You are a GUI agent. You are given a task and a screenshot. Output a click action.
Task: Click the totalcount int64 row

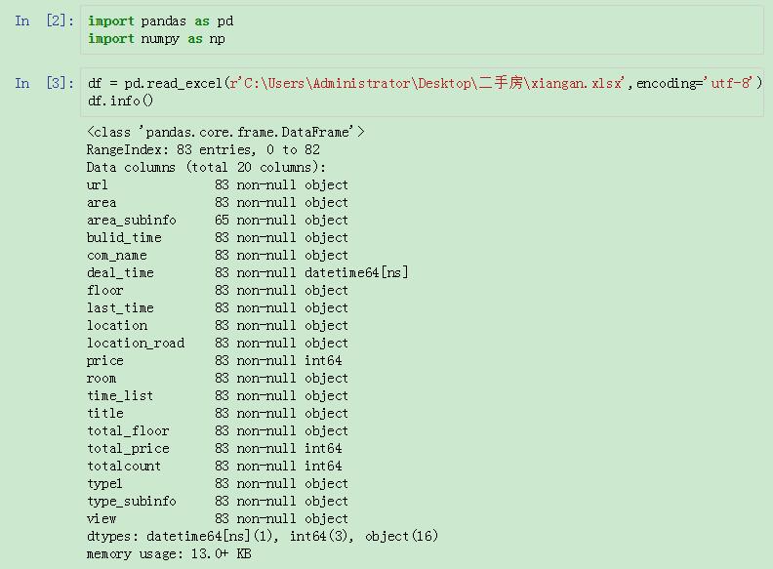[214, 466]
